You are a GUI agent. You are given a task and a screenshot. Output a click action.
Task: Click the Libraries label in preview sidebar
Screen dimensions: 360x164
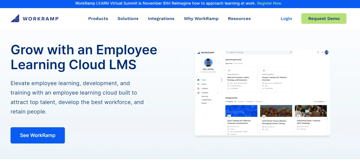(205, 88)
